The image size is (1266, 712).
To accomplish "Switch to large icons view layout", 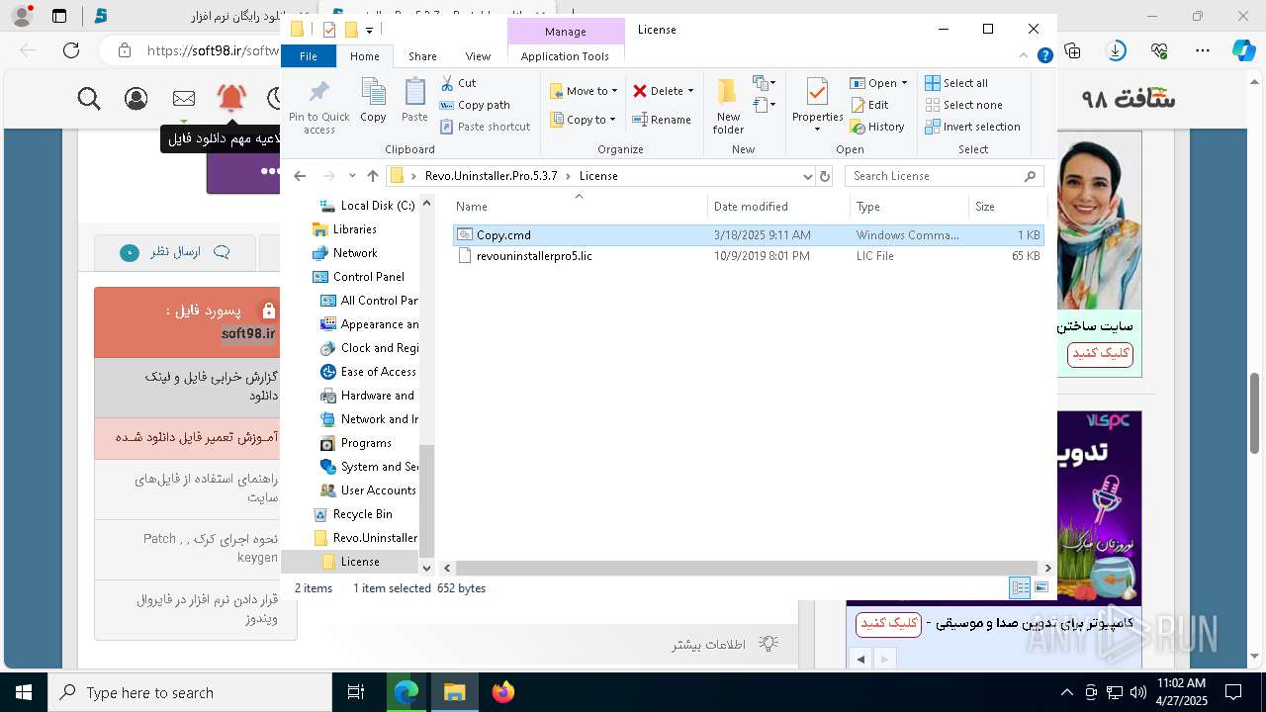I will (x=1041, y=588).
